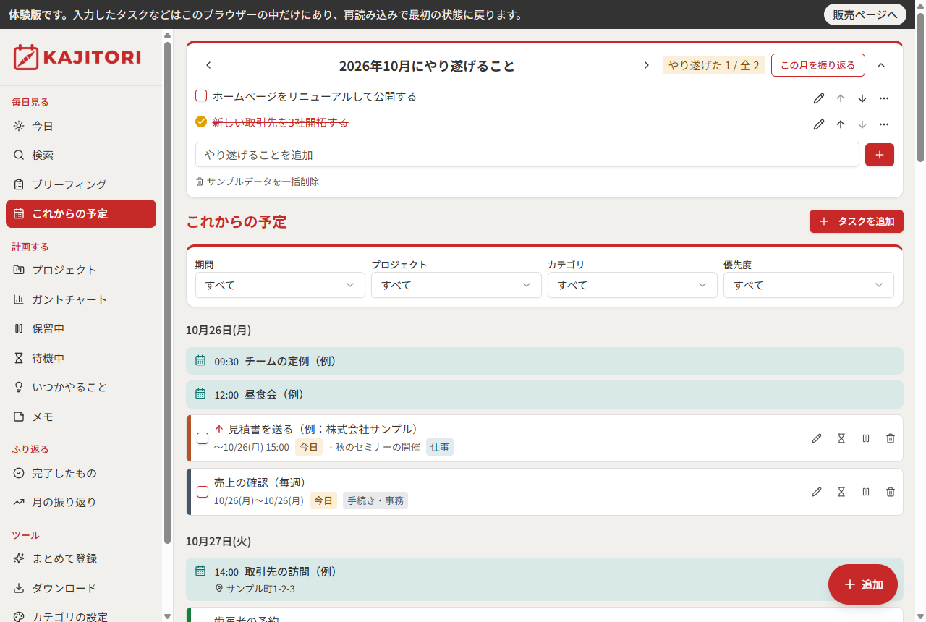
Task: Open more options for ホームページをリニューアル goal
Action: pos(884,98)
